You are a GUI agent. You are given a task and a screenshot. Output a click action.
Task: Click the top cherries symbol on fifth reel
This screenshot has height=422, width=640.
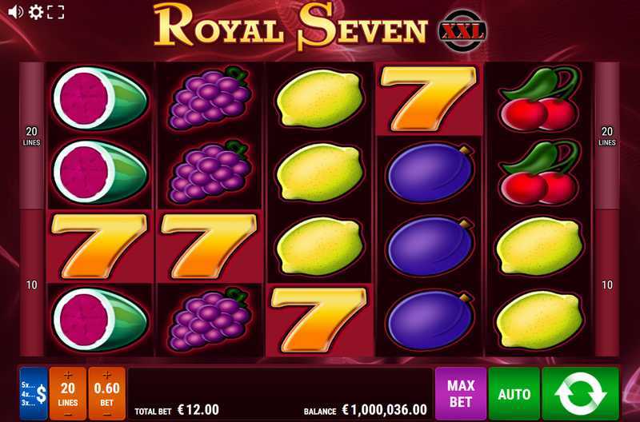point(539,99)
